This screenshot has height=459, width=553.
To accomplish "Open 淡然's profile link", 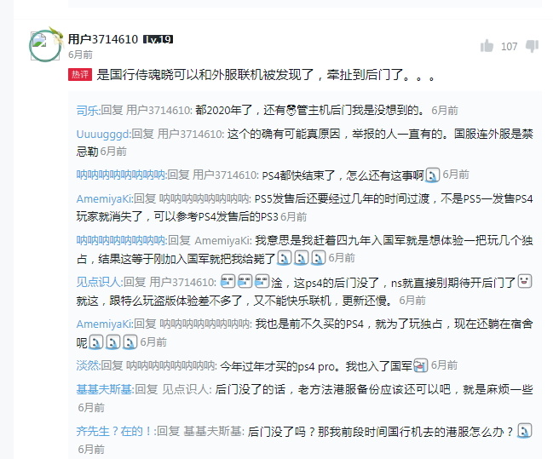I will tap(88, 365).
